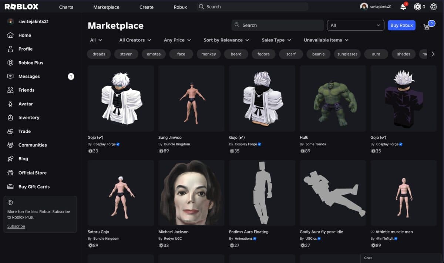Image resolution: width=444 pixels, height=263 pixels.
Task: Click the Roblox Plus sidebar icon
Action: coord(11,63)
